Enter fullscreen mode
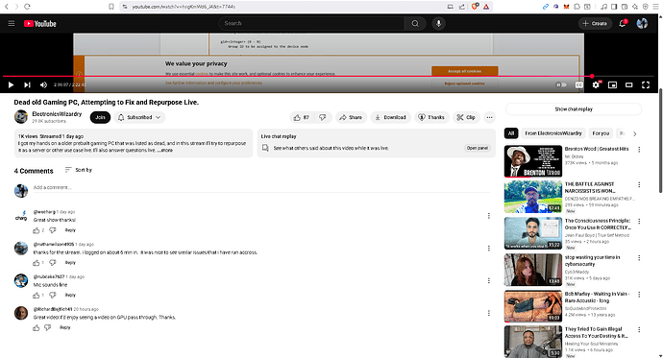Viewport: 663px width, 358px height. coord(646,84)
